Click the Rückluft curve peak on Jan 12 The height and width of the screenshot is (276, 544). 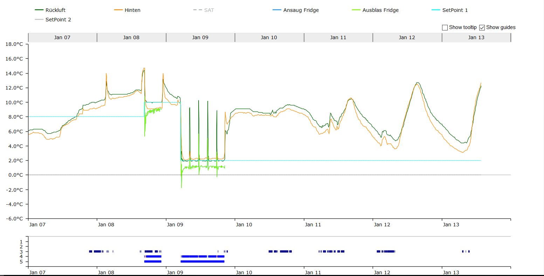point(417,83)
